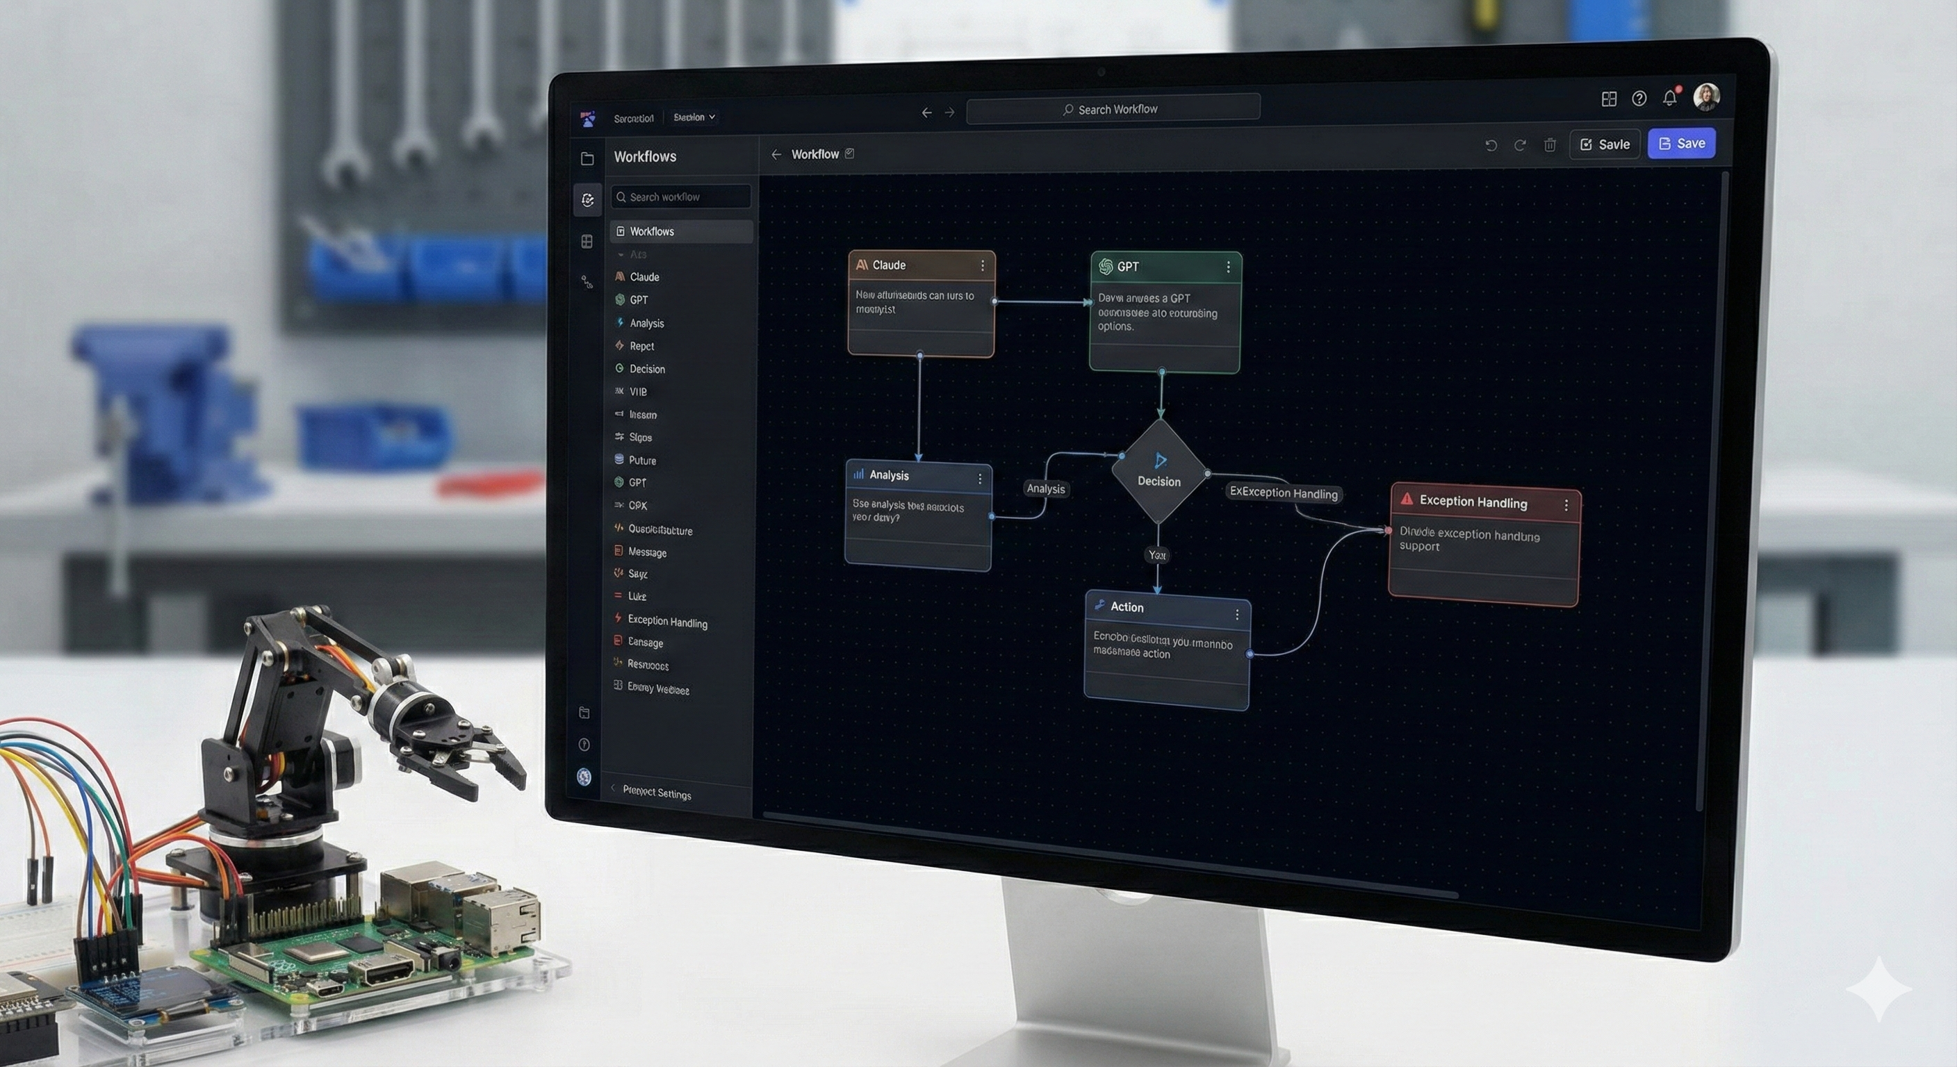The width and height of the screenshot is (1957, 1067).
Task: Click the Decision diamond node
Action: (1158, 472)
